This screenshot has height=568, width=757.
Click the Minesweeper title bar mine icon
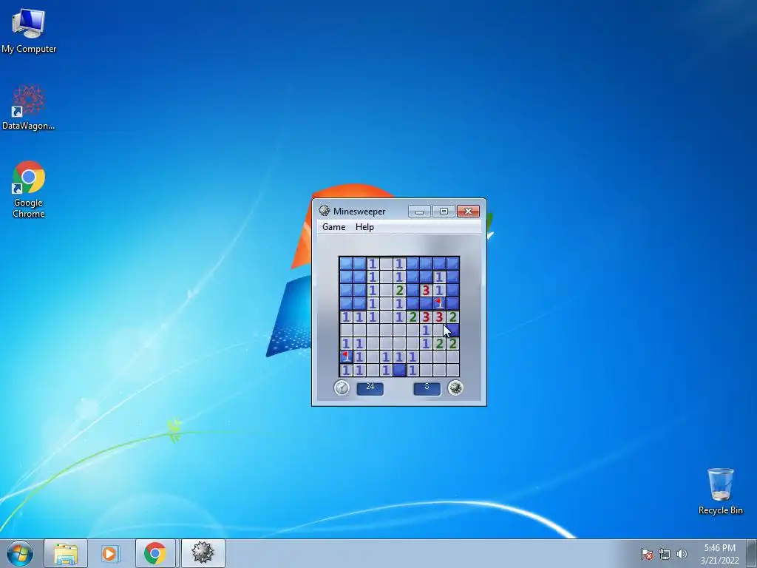coord(325,211)
